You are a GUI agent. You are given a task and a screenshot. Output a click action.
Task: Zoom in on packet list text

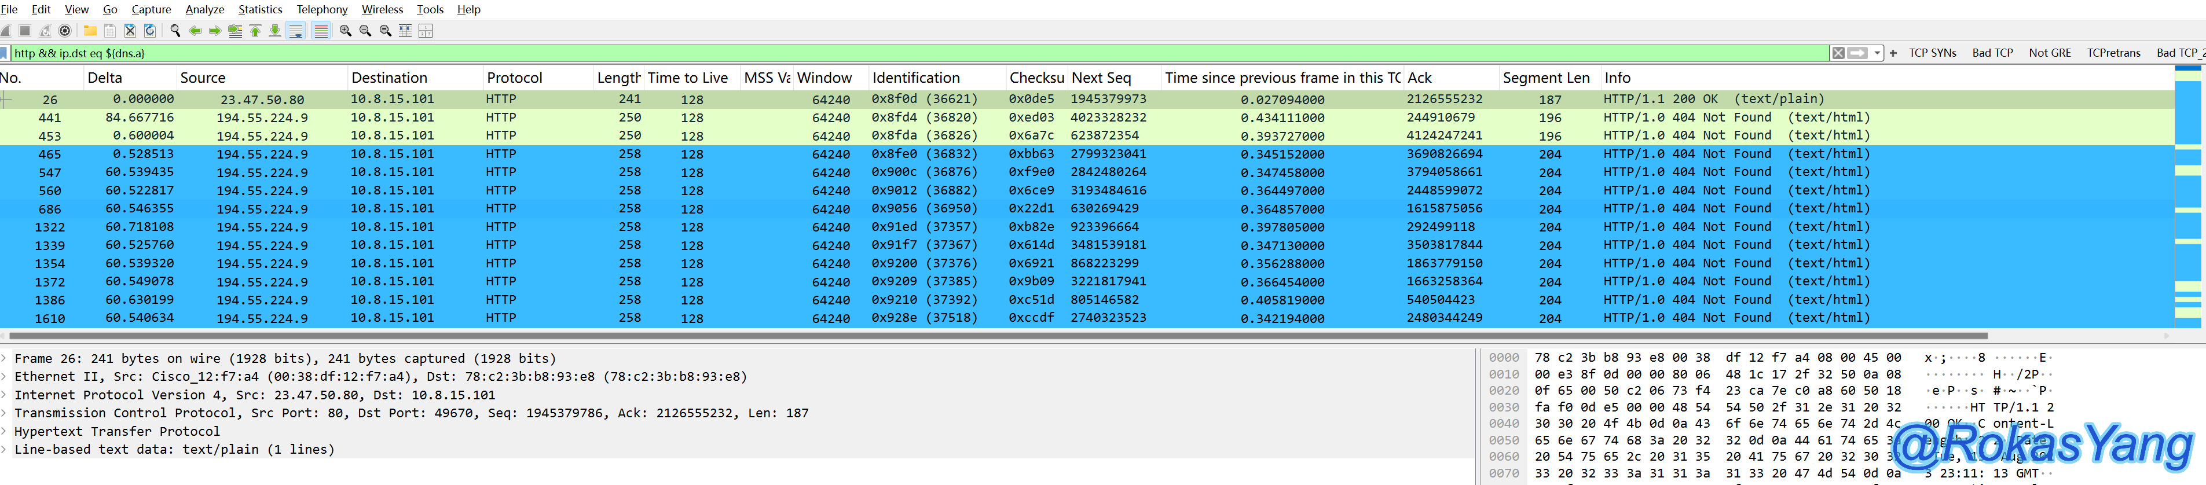click(x=345, y=31)
